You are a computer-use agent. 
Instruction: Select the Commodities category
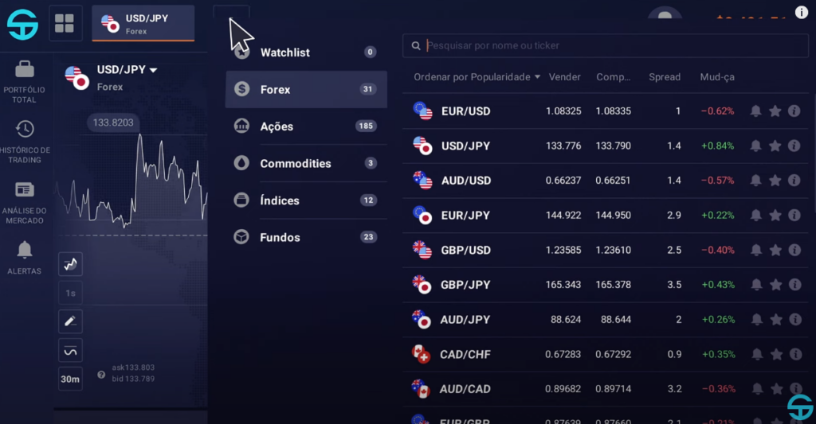pyautogui.click(x=306, y=163)
